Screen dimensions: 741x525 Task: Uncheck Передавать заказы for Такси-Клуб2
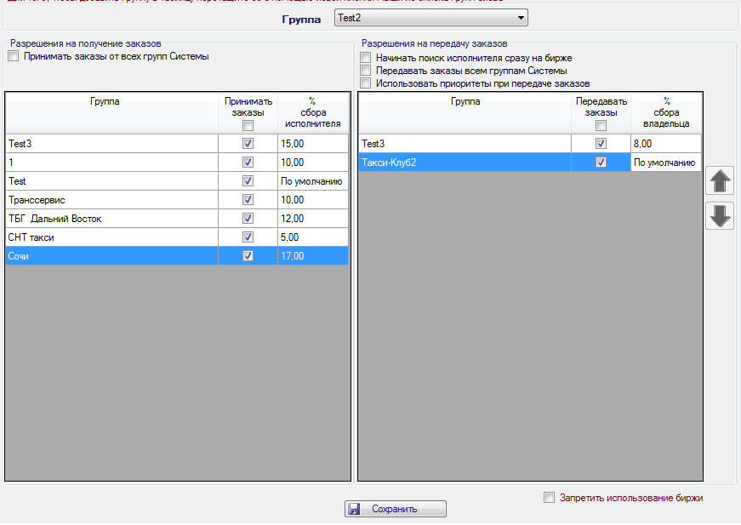coord(601,163)
